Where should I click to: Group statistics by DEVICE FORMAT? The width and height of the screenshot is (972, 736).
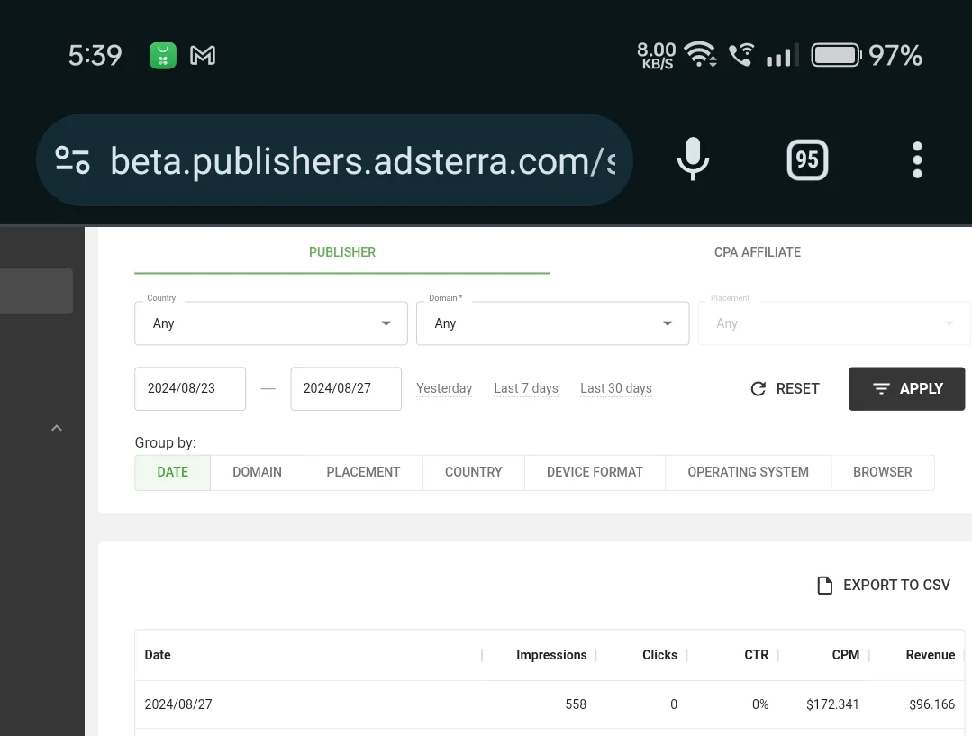pyautogui.click(x=595, y=472)
